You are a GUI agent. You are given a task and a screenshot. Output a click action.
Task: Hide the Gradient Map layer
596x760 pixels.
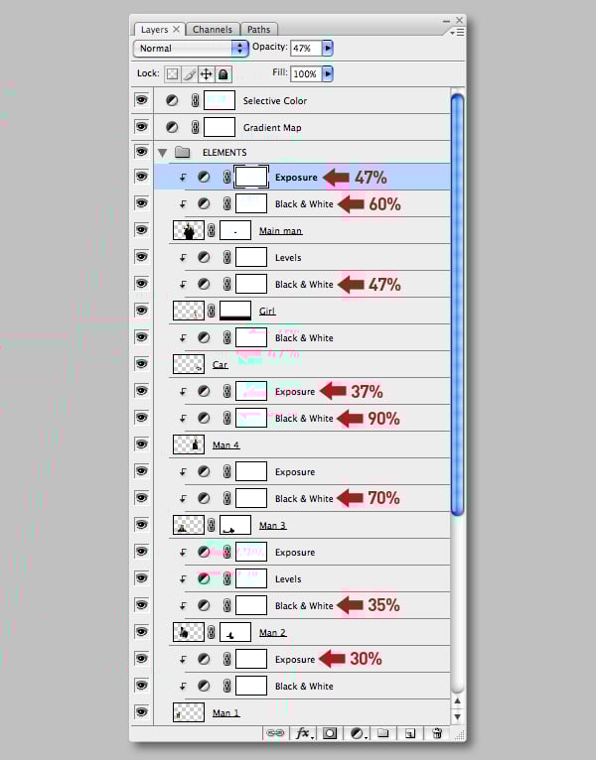point(141,127)
